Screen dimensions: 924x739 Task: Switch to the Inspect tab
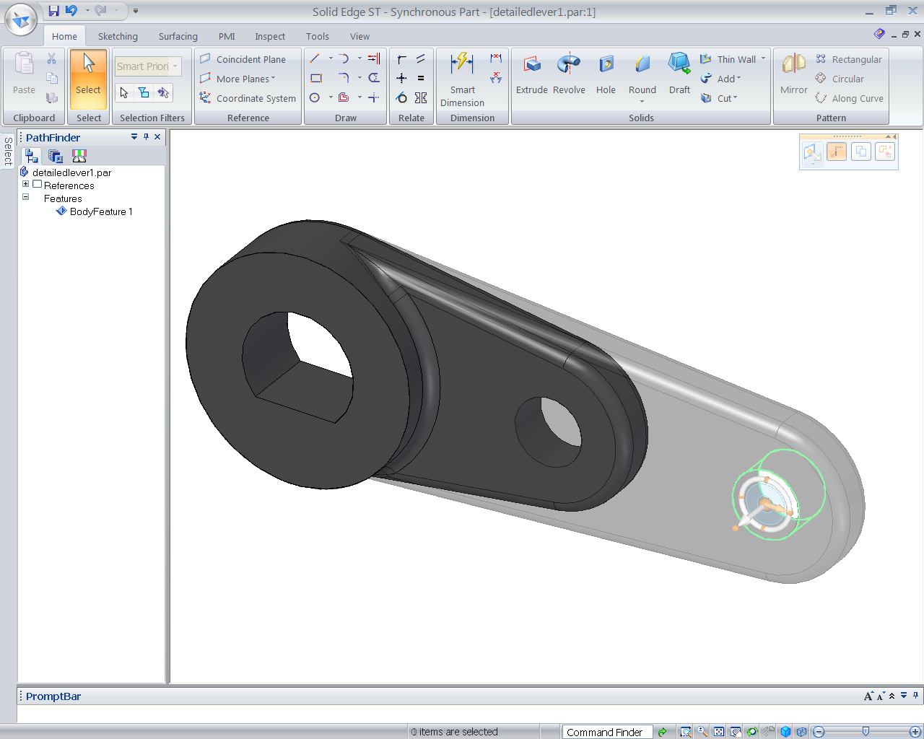tap(270, 36)
